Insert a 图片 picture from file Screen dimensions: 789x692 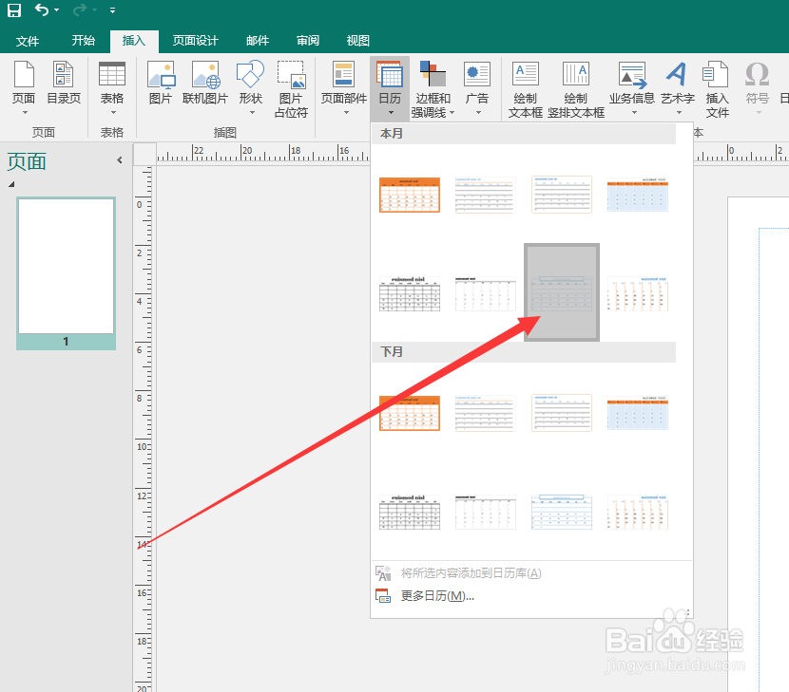161,83
